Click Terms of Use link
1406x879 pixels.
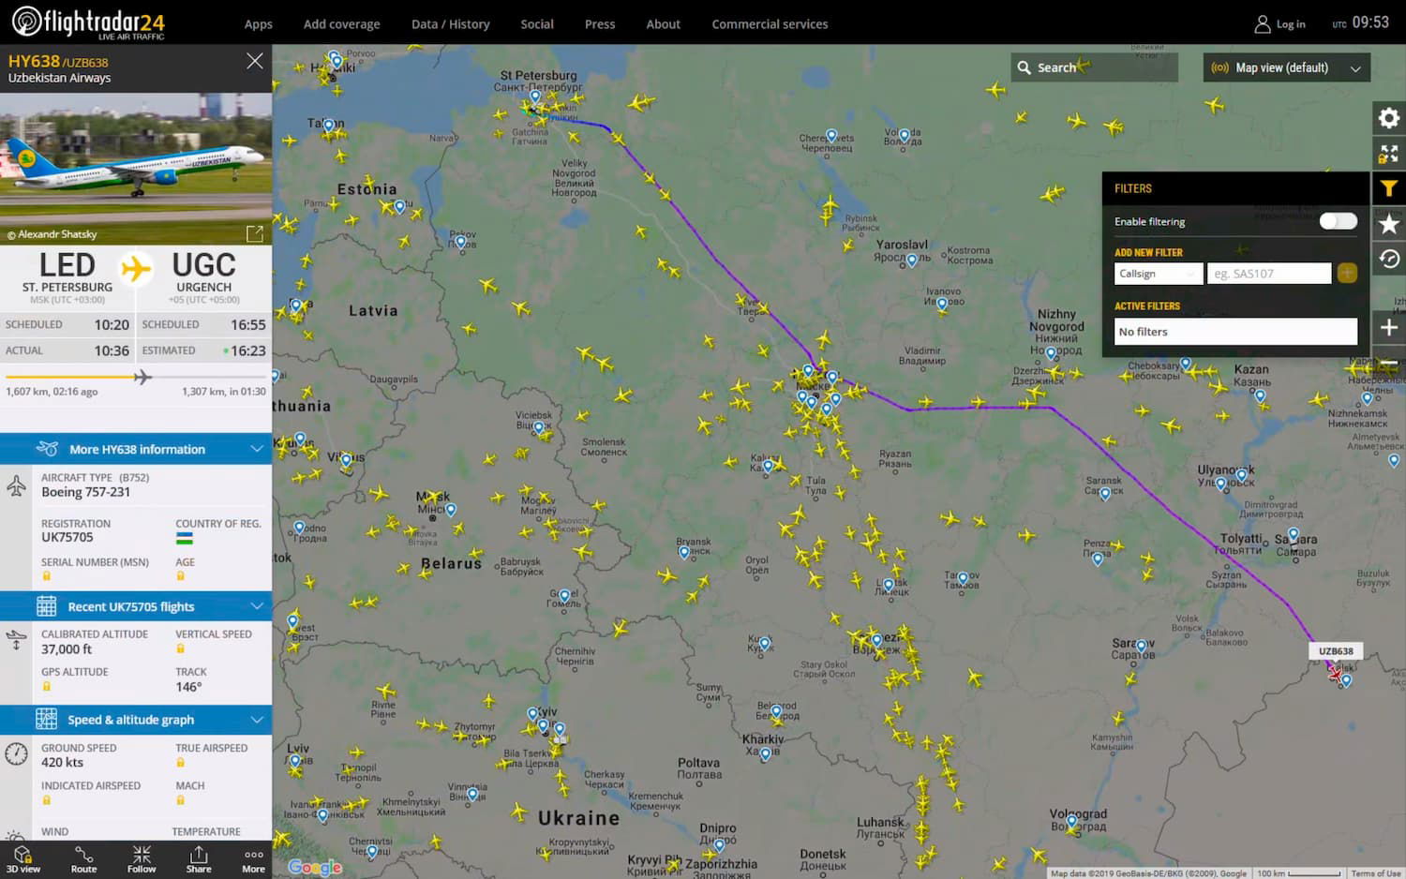coord(1376,873)
